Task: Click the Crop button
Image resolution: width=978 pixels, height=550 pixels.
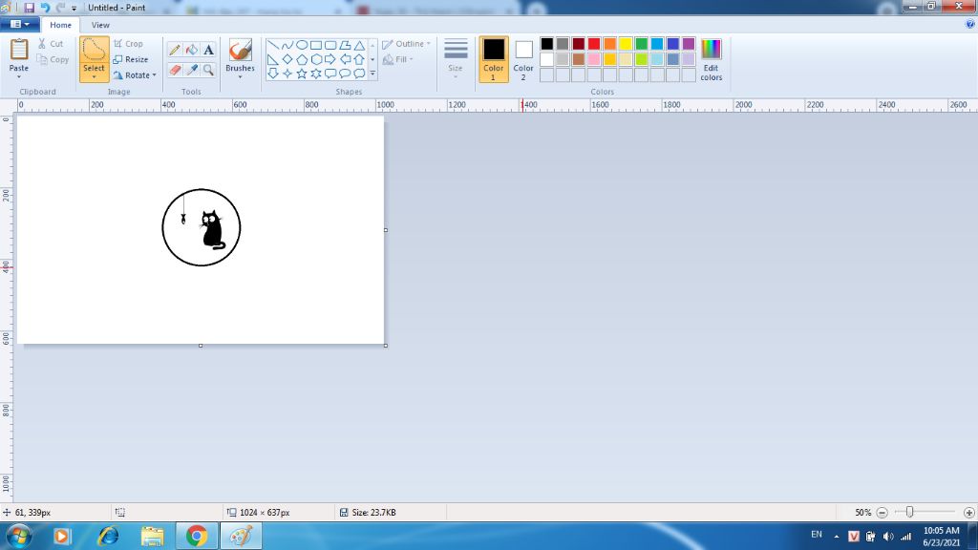Action: (x=129, y=44)
